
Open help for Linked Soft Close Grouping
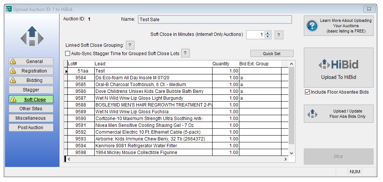pos(130,45)
